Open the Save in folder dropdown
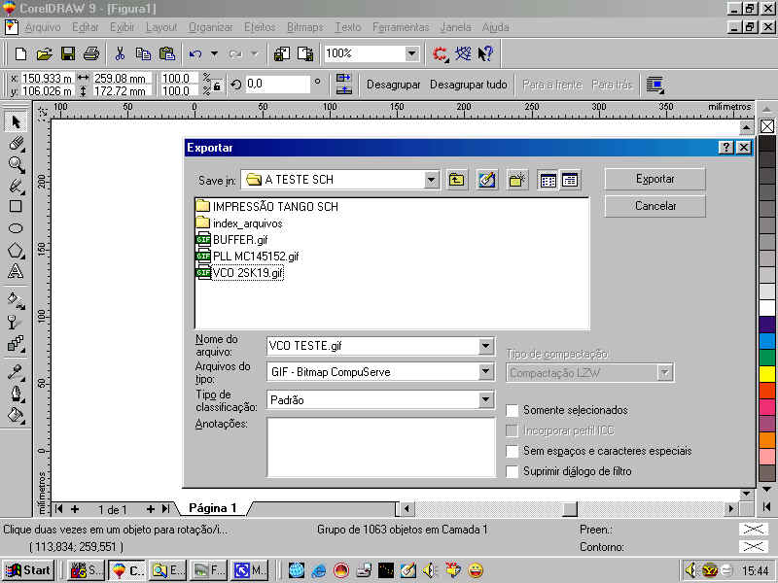This screenshot has width=778, height=583. coord(431,180)
